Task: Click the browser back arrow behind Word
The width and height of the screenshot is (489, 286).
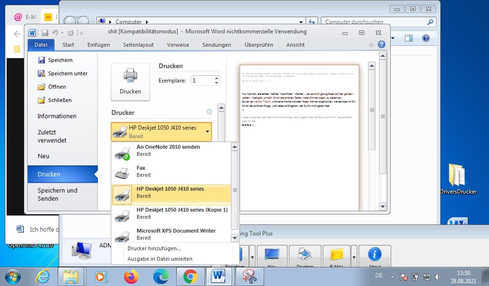Action: 17,33
